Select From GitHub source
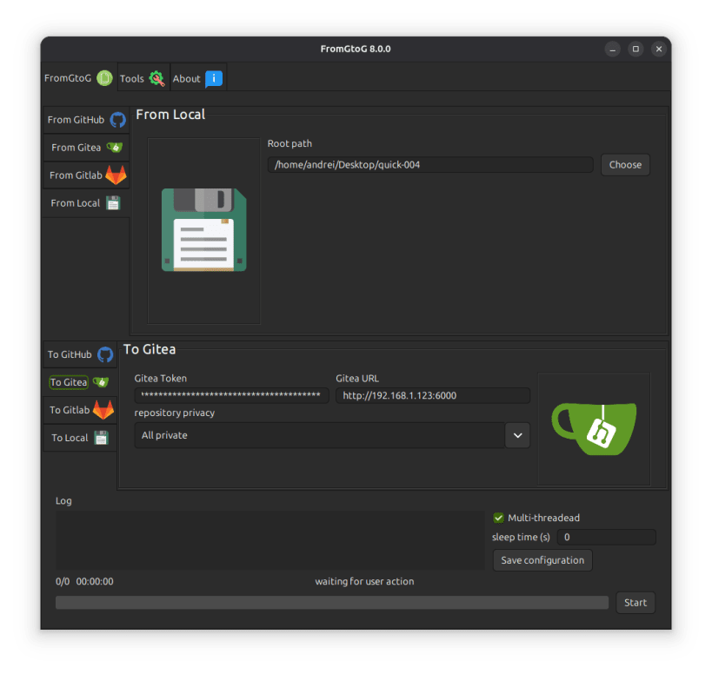Viewport: 712px width, 674px height. [x=86, y=120]
